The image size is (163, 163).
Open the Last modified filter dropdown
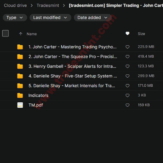click(x=50, y=18)
